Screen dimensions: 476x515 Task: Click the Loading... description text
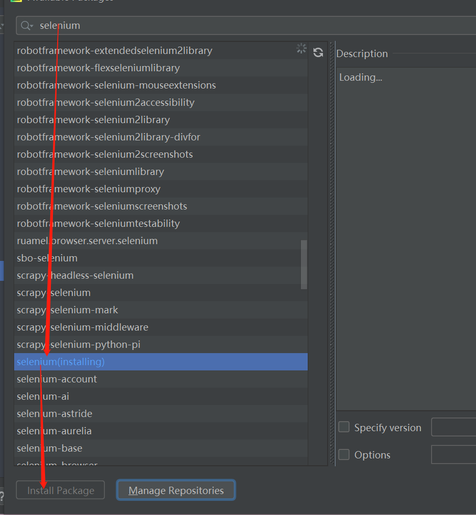click(361, 77)
